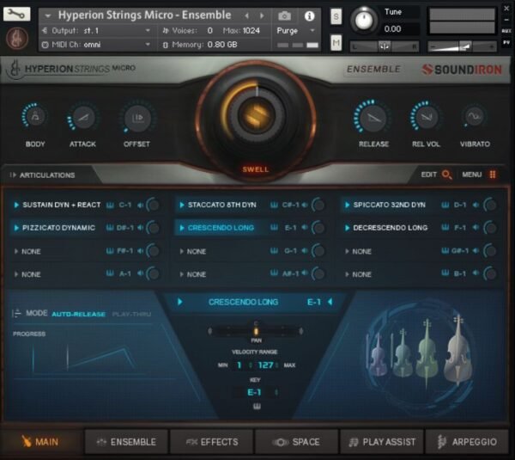Click the ATTACK knob

click(x=82, y=117)
